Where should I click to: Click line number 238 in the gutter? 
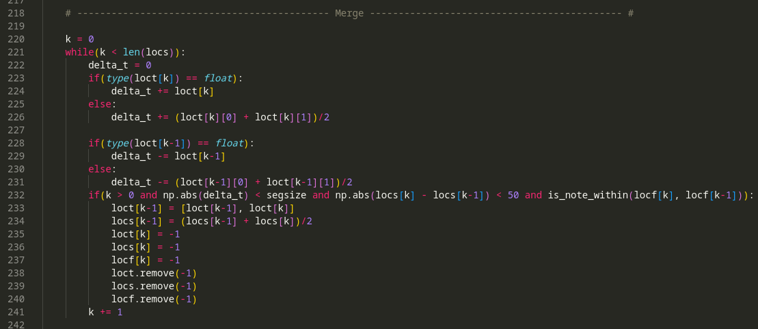pos(16,274)
